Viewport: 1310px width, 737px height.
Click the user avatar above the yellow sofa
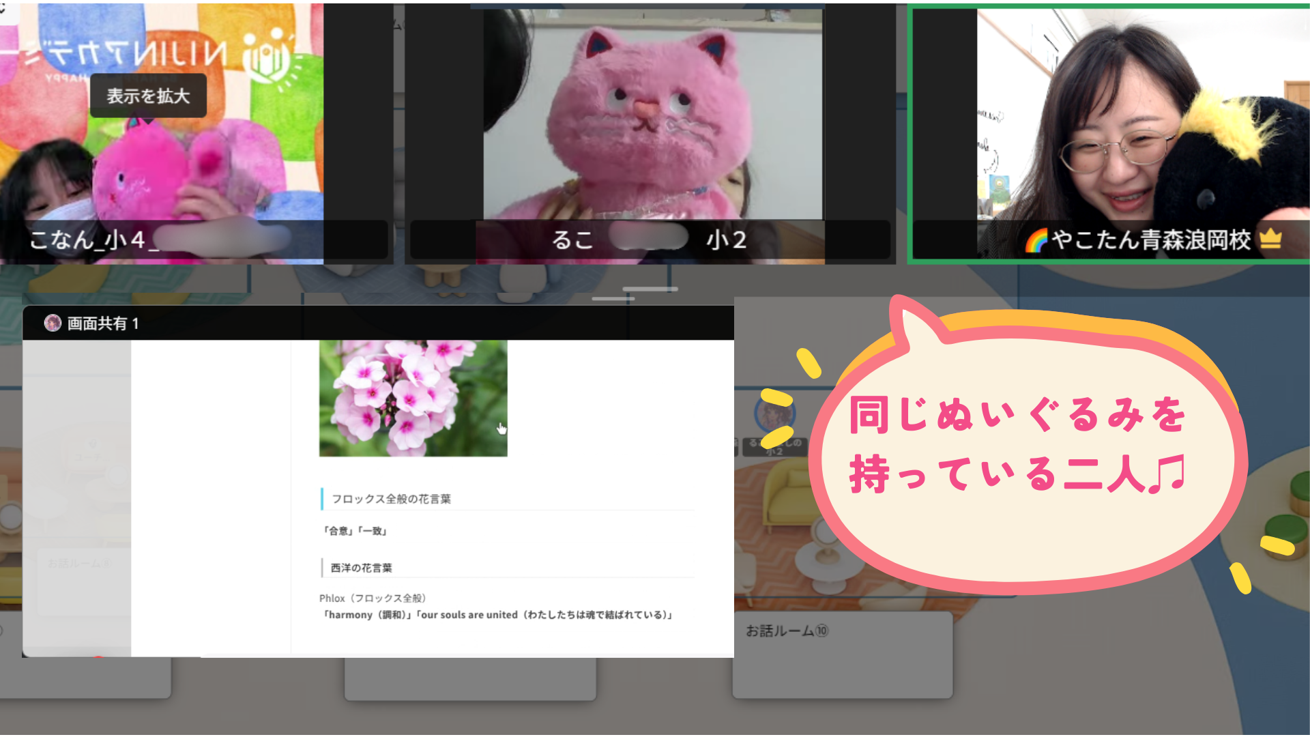[x=774, y=414]
